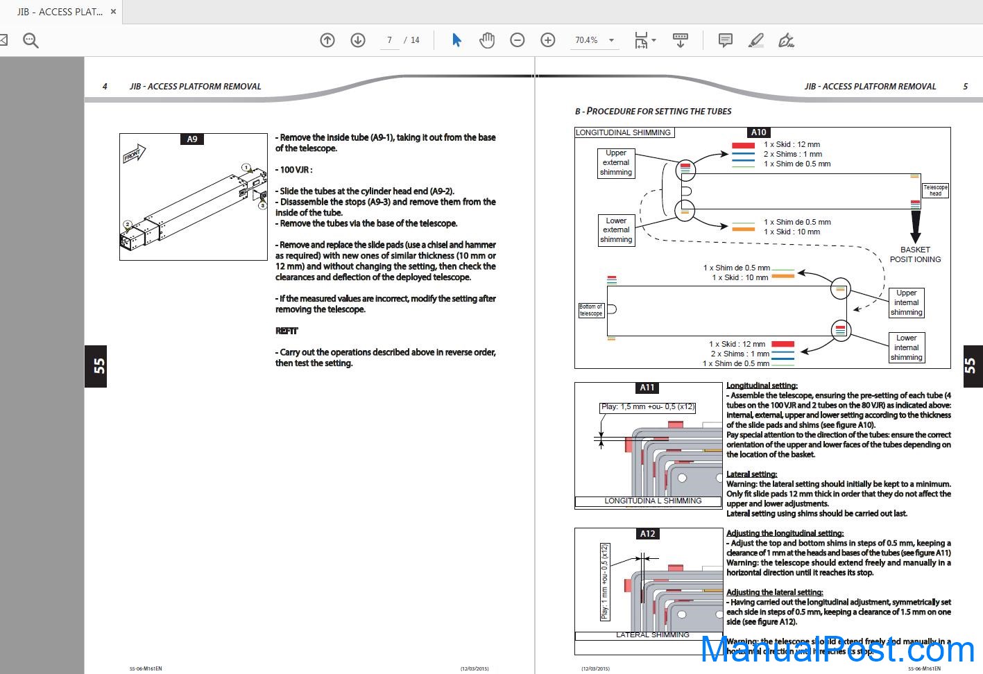Click the 'Upper internal shimming' label box
This screenshot has height=674, width=983.
pos(907,302)
